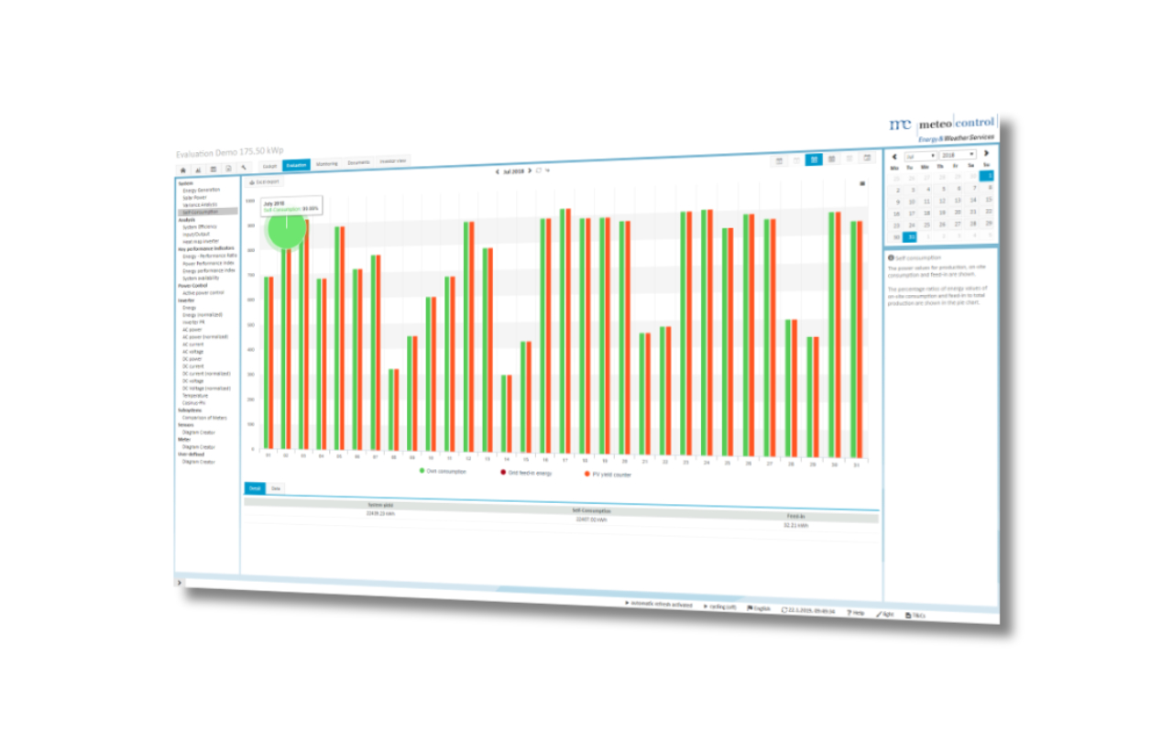1173x733 pixels.
Task: Click the document report icon in the toolbar
Action: pos(228,169)
